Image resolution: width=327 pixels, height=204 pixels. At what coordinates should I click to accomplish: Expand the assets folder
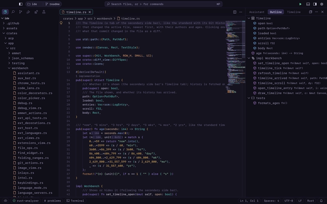29,28
